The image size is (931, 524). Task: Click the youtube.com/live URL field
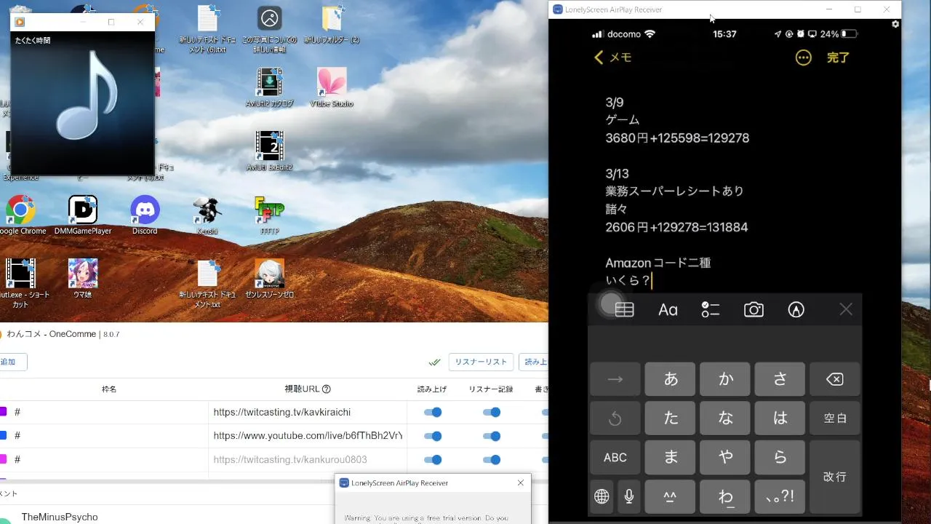point(308,436)
